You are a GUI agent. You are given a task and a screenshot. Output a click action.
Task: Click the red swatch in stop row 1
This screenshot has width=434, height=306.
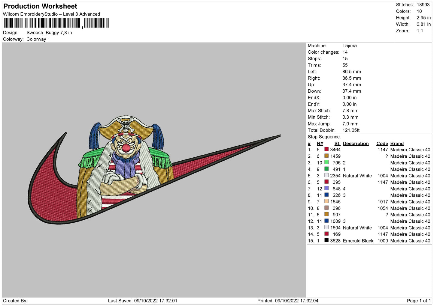[326, 149]
